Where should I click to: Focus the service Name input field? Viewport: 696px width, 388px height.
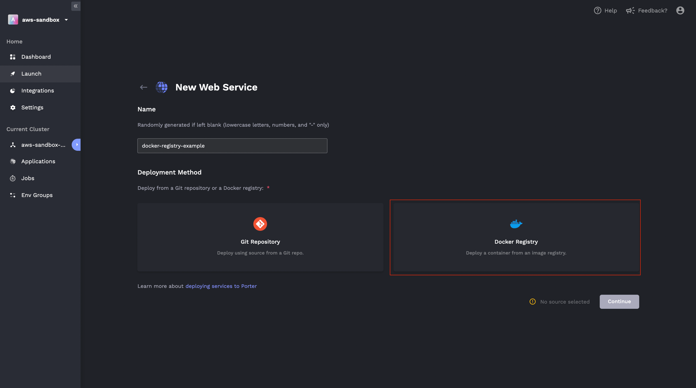232,146
